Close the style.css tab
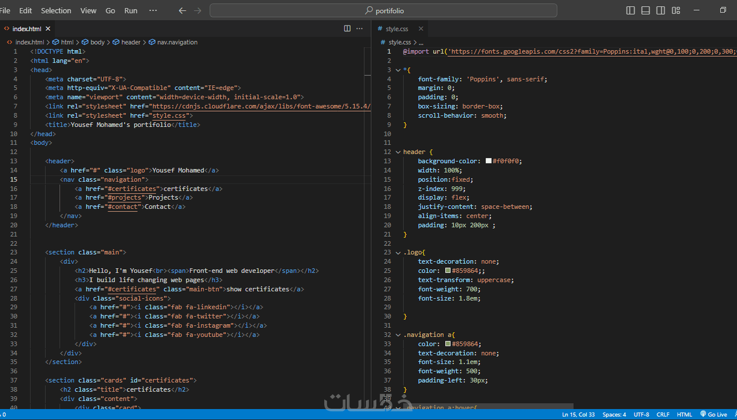 (421, 29)
